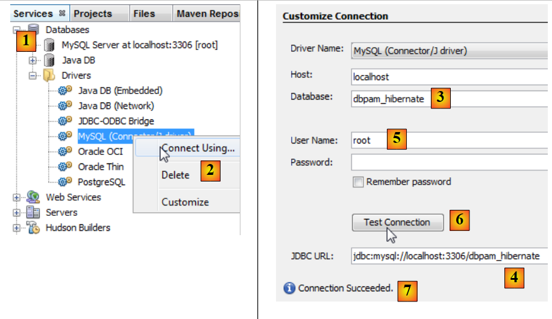
Task: Close the Services tab with X
Action: (61, 13)
